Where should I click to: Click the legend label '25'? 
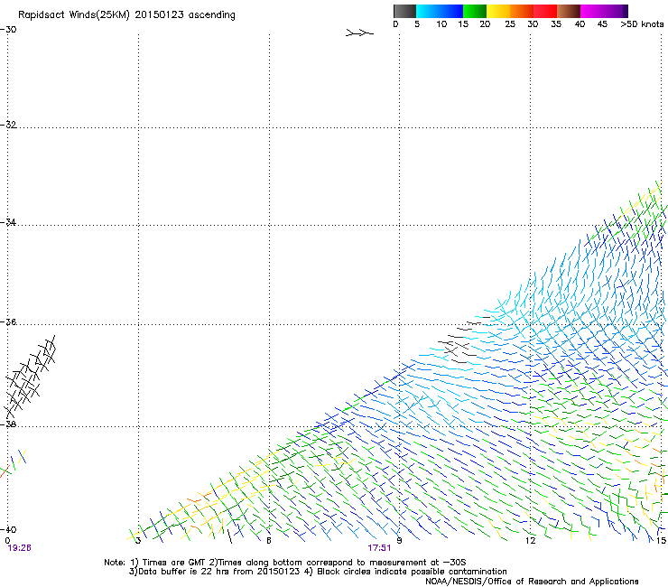(510, 24)
